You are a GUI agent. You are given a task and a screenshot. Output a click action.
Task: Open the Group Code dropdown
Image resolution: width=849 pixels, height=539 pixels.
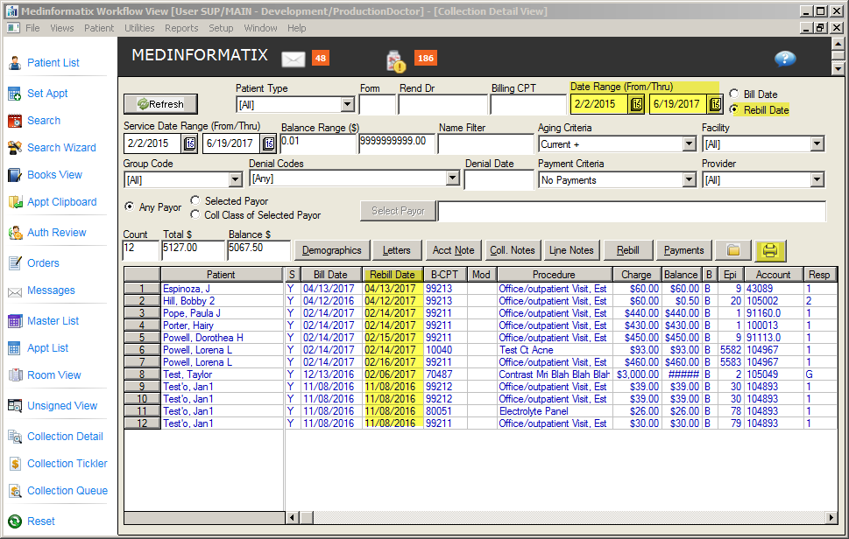coord(235,179)
